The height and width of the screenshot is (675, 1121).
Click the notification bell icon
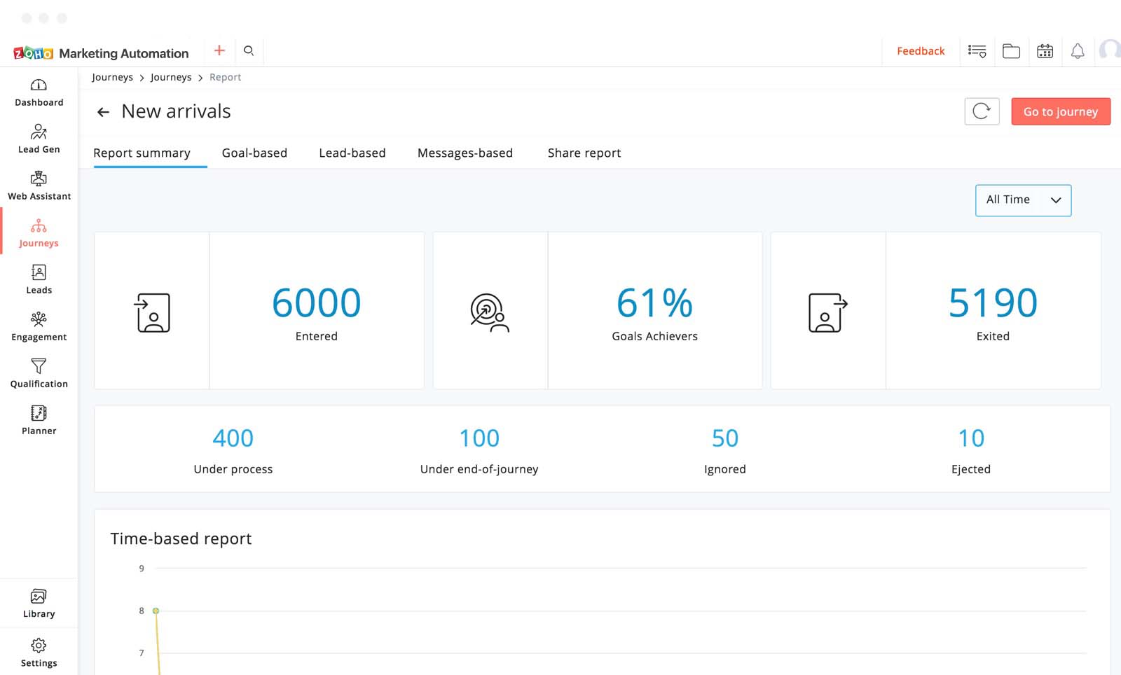(x=1078, y=51)
